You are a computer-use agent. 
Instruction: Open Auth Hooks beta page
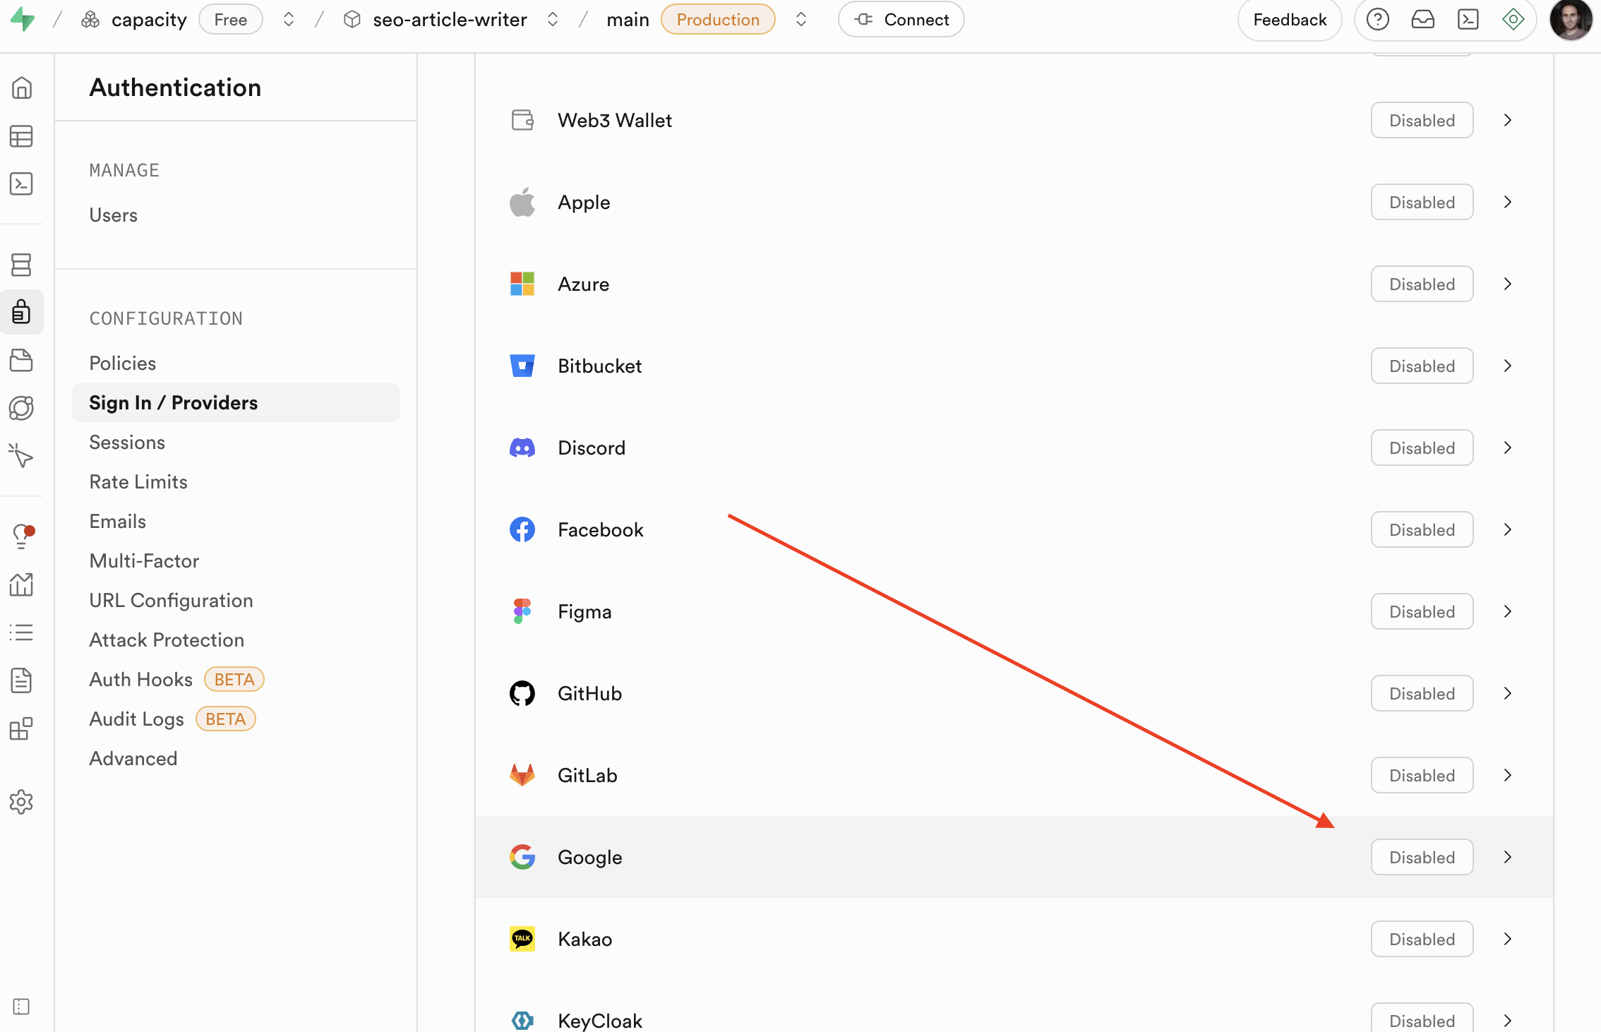(x=176, y=680)
